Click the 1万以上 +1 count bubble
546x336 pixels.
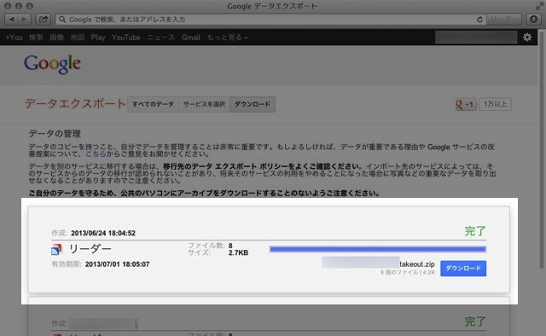(x=495, y=104)
